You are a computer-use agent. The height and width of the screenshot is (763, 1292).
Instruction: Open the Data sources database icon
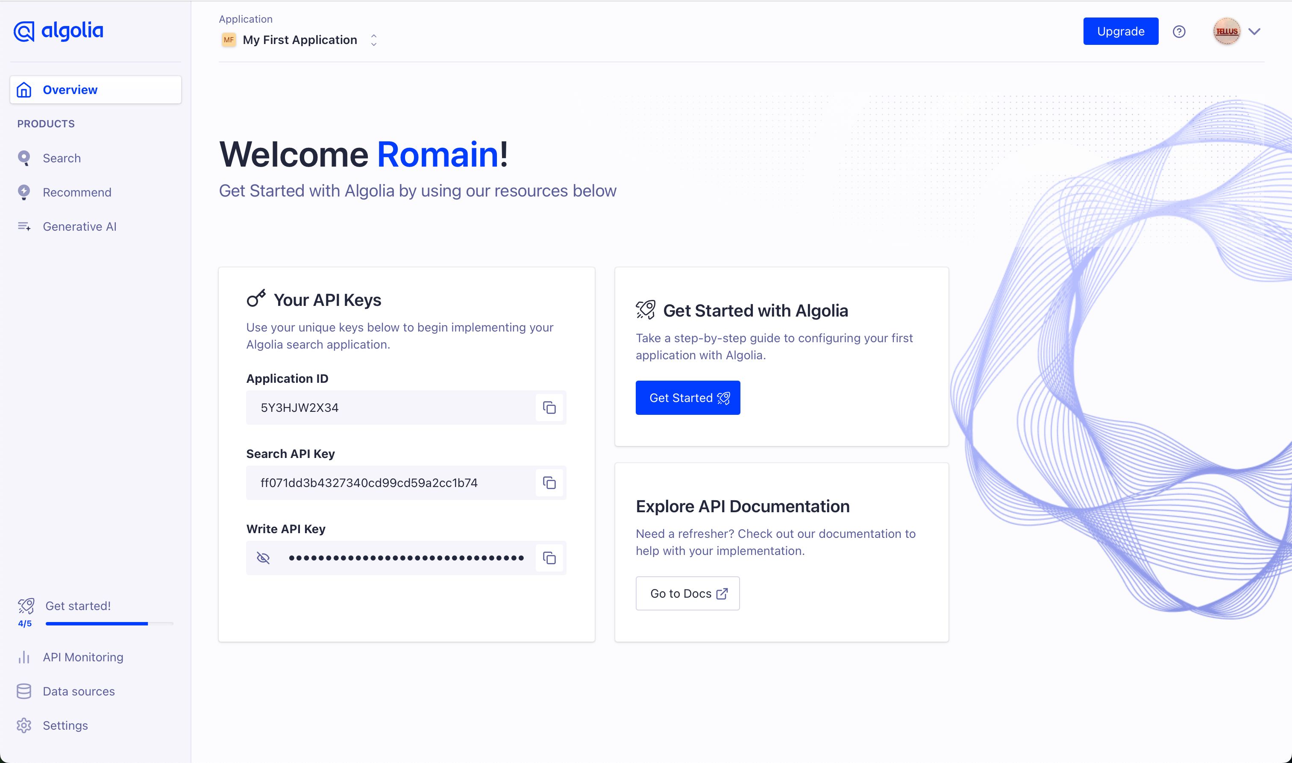click(23, 692)
